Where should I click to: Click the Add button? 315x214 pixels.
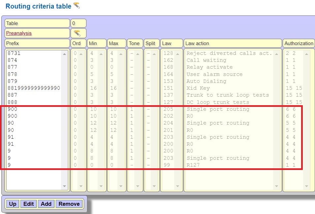coord(46,204)
